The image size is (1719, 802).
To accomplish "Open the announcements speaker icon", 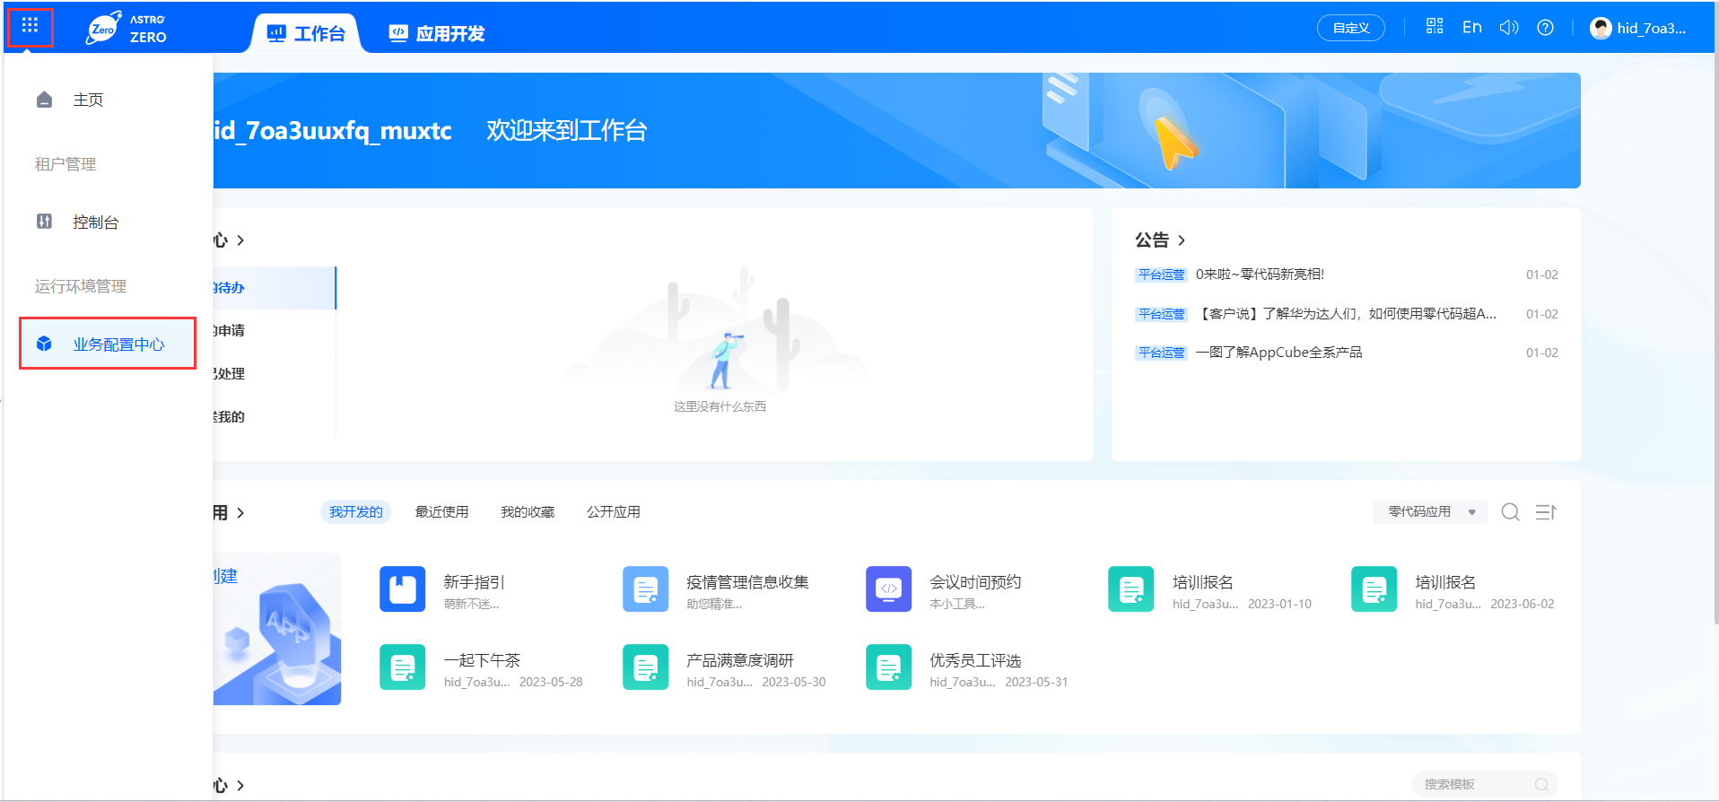I will 1509,27.
